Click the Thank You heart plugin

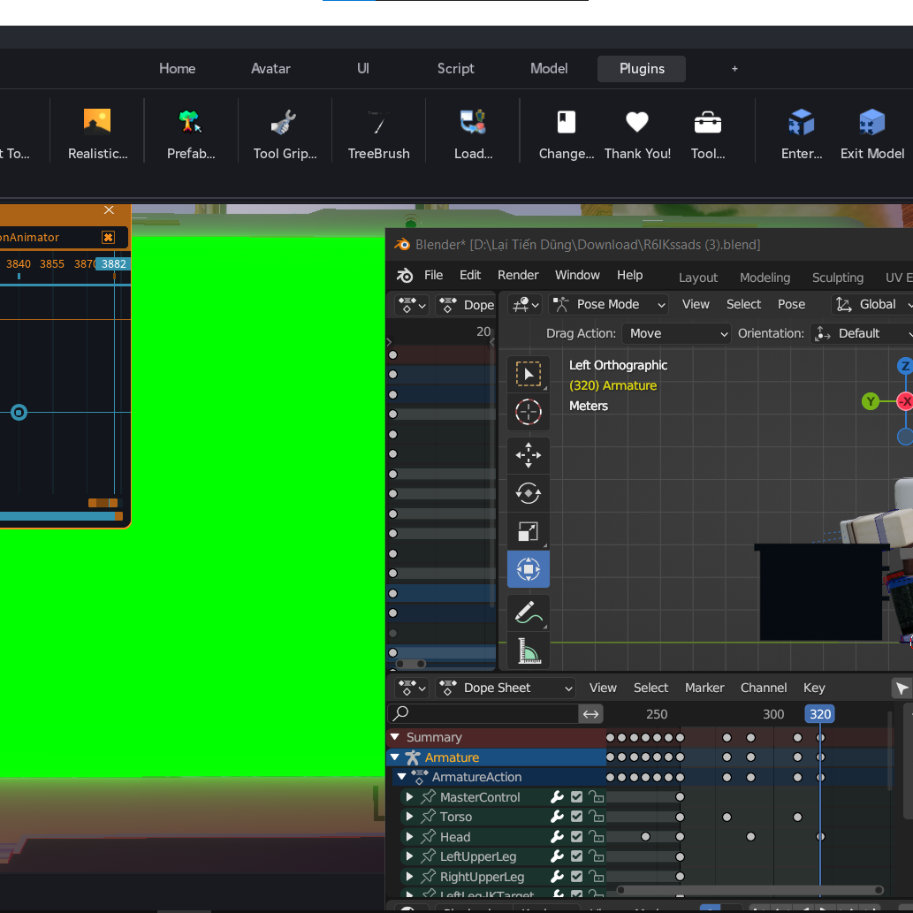(x=637, y=134)
